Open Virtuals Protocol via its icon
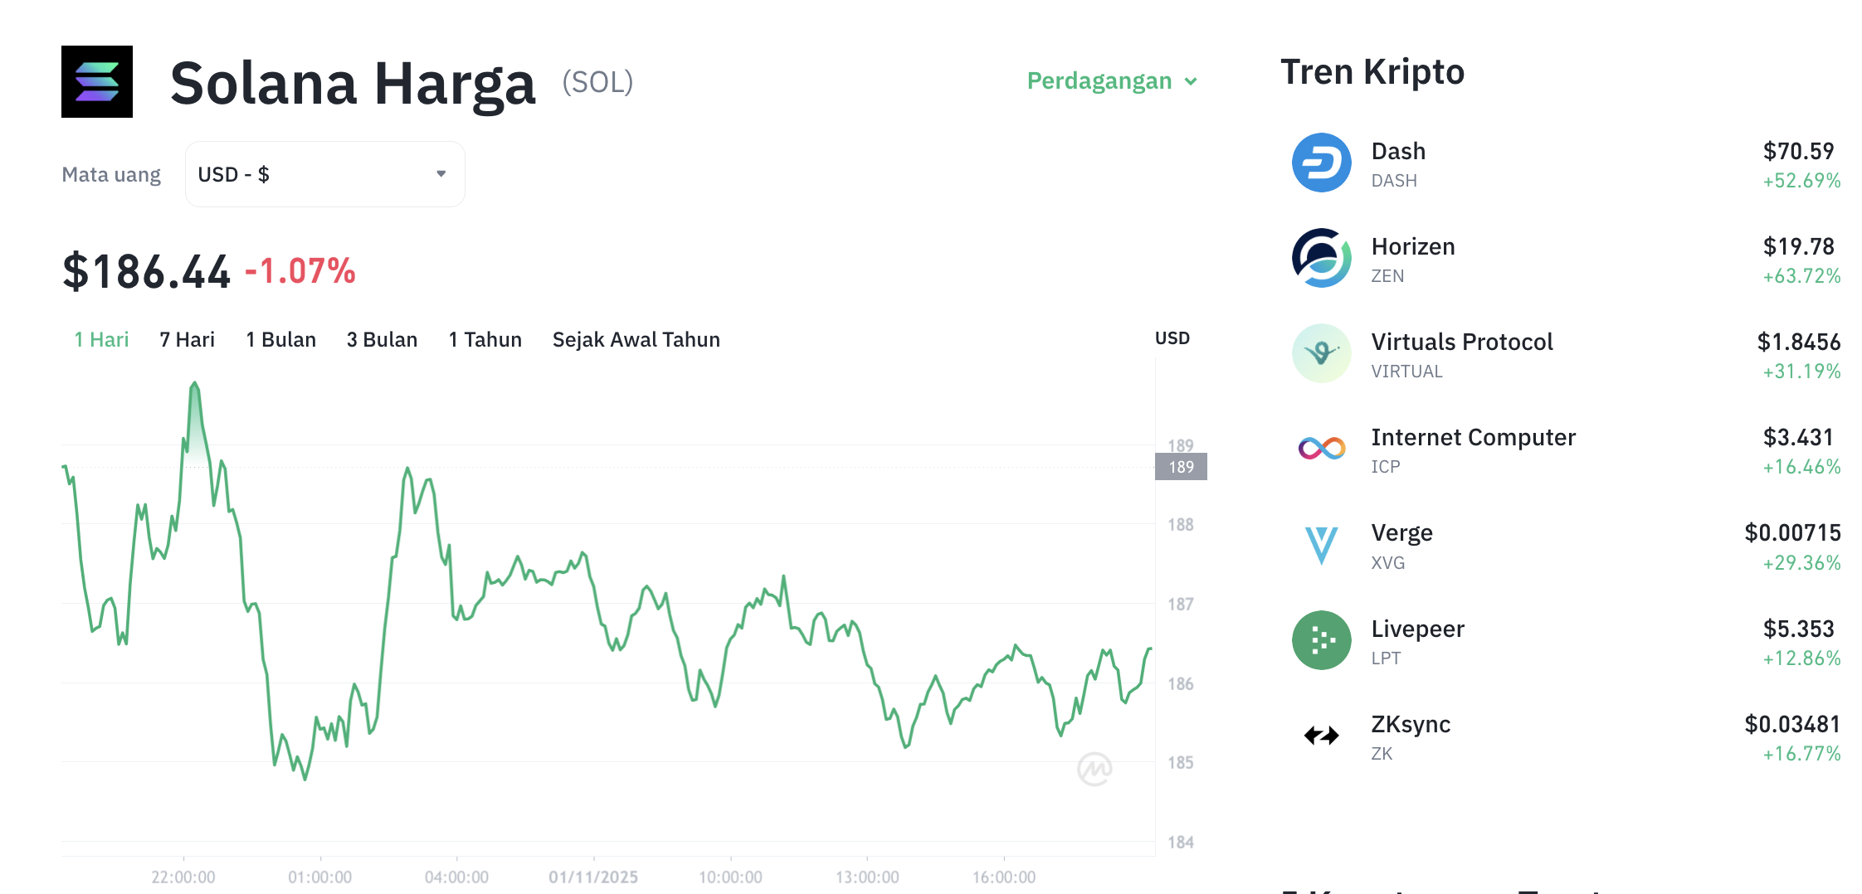The image size is (1862, 894). point(1321,354)
